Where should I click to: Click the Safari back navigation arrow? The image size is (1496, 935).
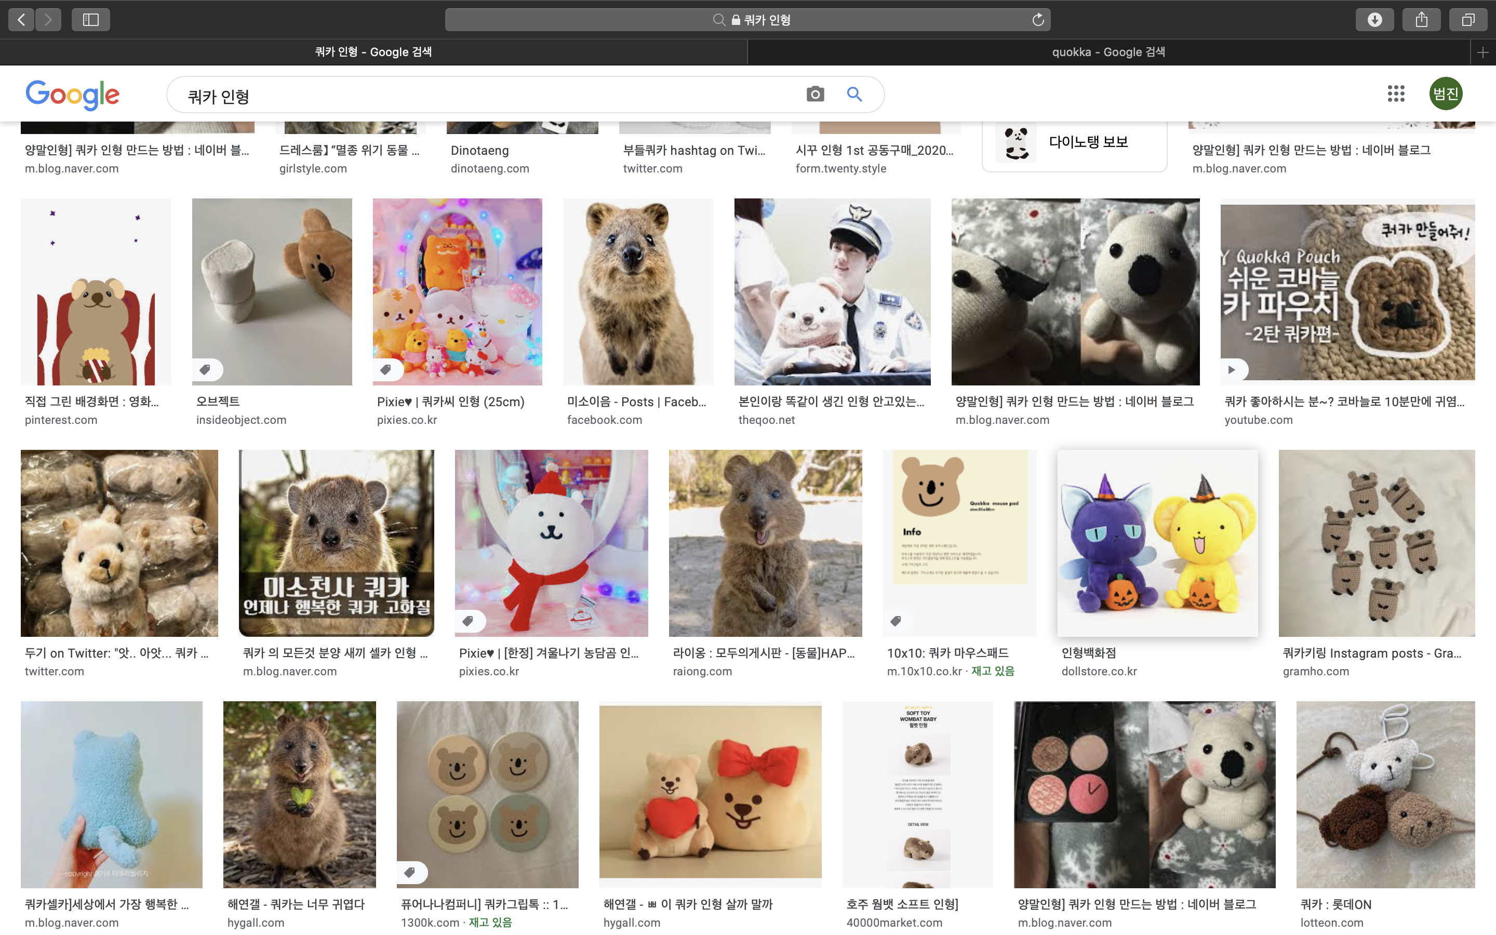22,20
